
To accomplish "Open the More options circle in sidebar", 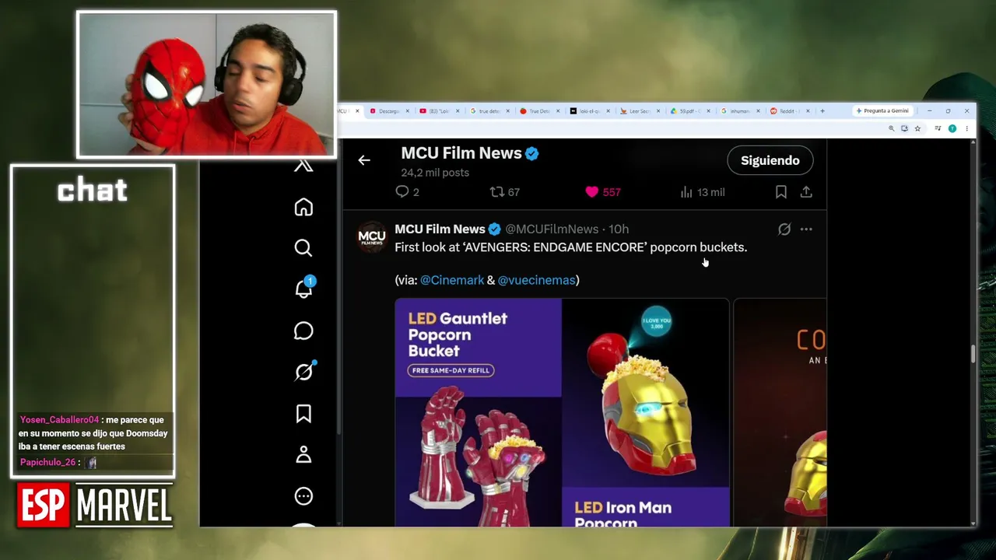I will (303, 496).
